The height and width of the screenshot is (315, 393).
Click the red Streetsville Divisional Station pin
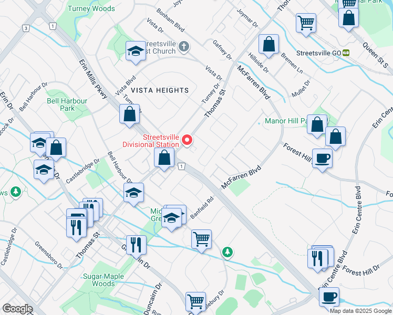click(187, 140)
